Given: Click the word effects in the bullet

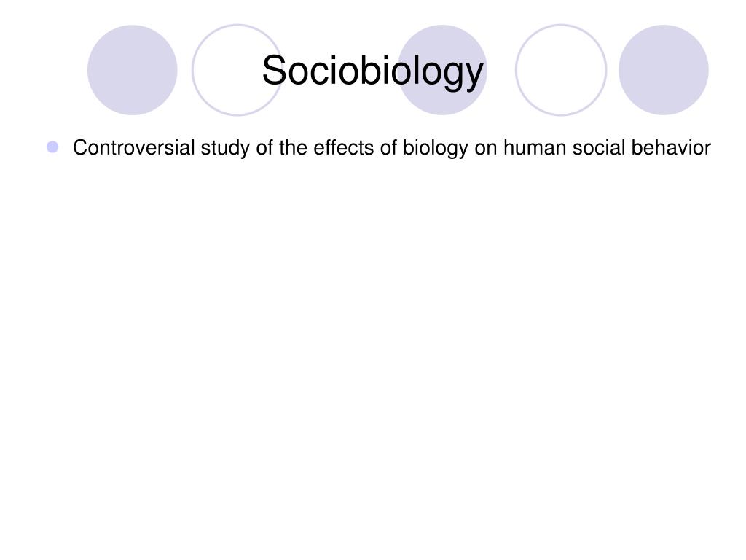Looking at the screenshot, I should point(344,147).
